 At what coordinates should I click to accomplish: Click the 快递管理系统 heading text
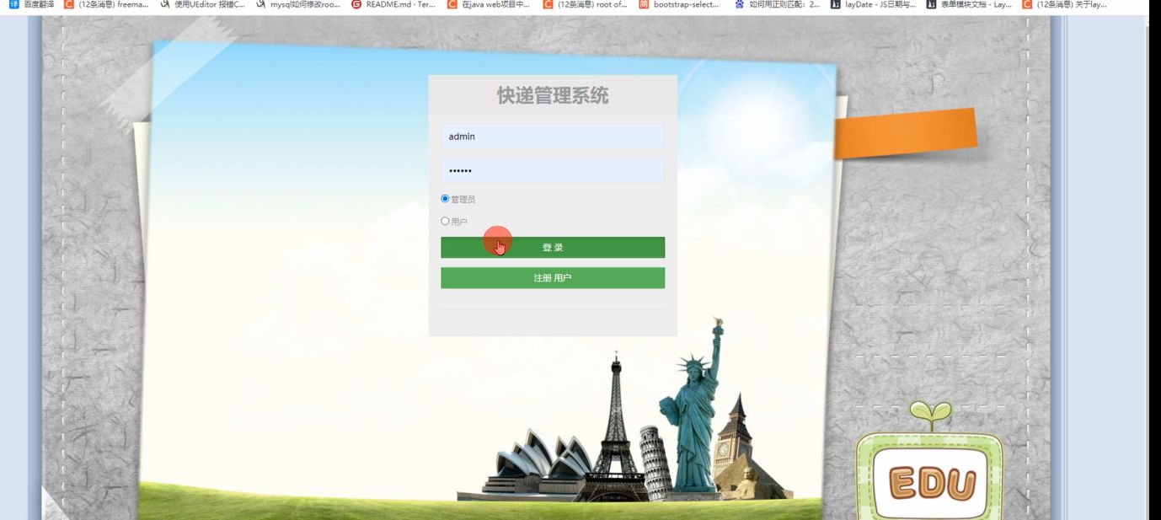pos(553,95)
